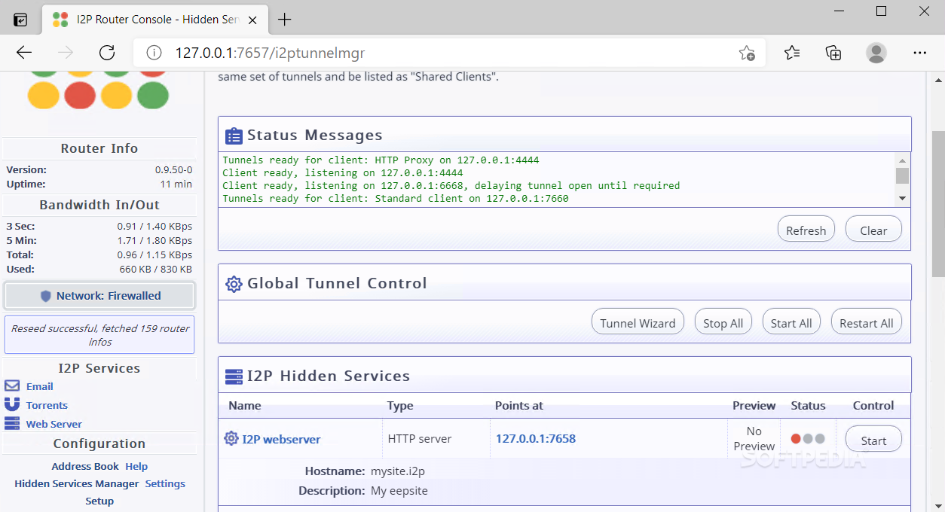The height and width of the screenshot is (512, 945).
Task: Click the 'Used:' value 660 KB / 830 KB
Action: (x=155, y=270)
